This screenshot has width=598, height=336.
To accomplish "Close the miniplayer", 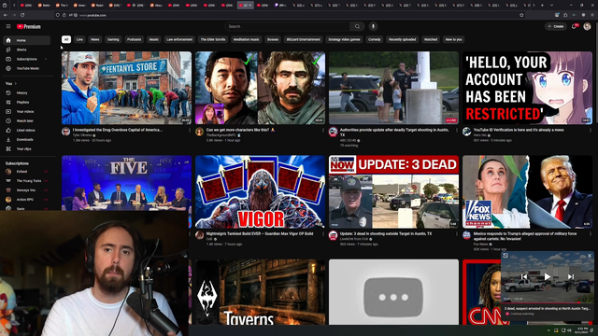I will 590,256.
